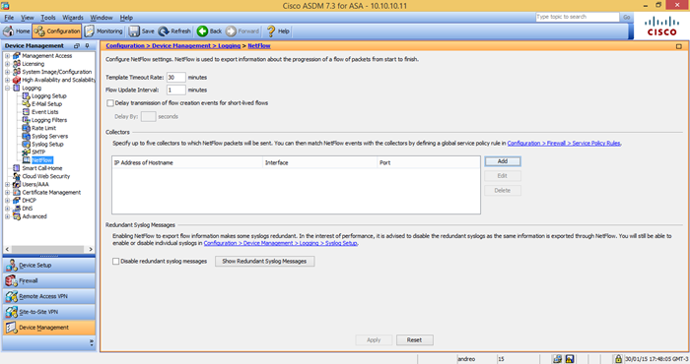Viewport: 690px width, 364px height.
Task: Expand Licensing tree node
Action: (x=7, y=64)
